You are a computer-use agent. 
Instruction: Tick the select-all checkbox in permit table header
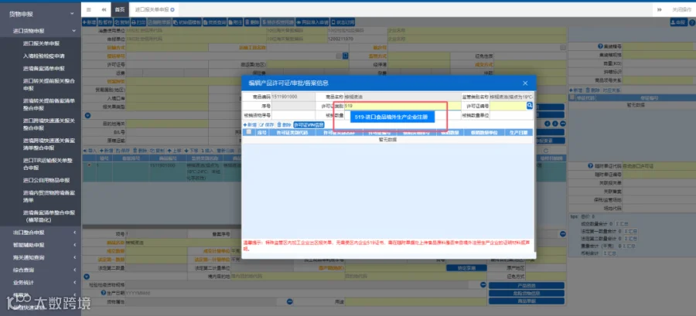[249, 132]
